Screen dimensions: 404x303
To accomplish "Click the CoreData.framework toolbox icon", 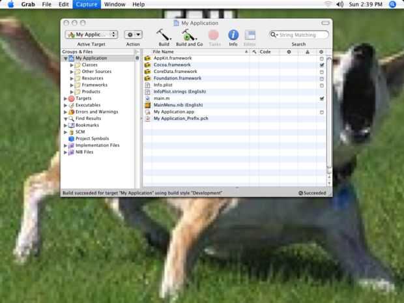I will pyautogui.click(x=147, y=72).
